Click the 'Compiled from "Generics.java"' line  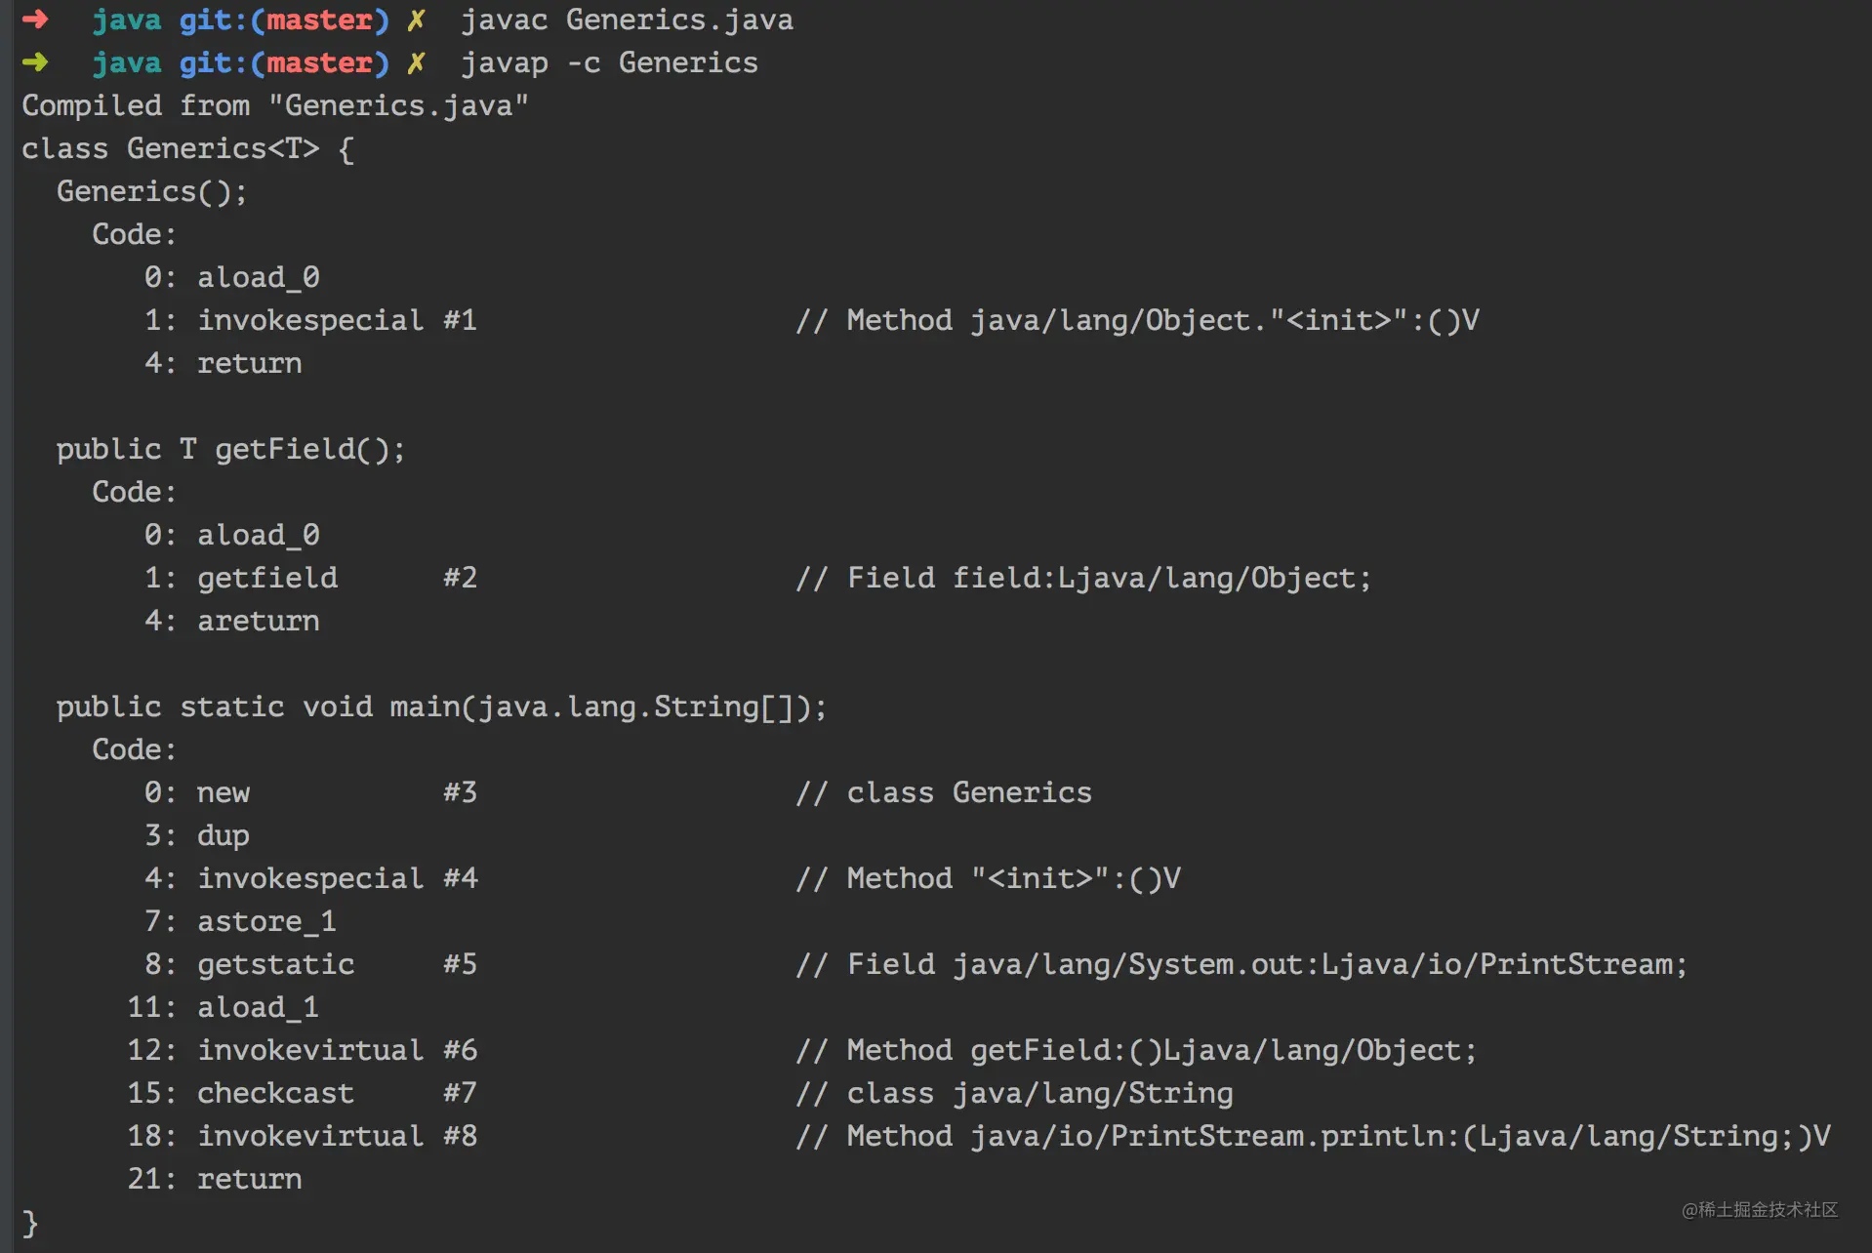(275, 105)
